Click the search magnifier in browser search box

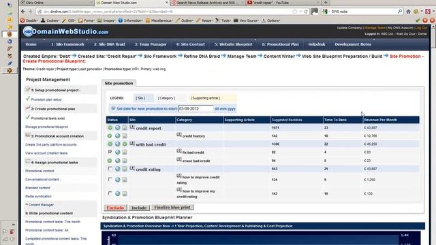click(400, 12)
